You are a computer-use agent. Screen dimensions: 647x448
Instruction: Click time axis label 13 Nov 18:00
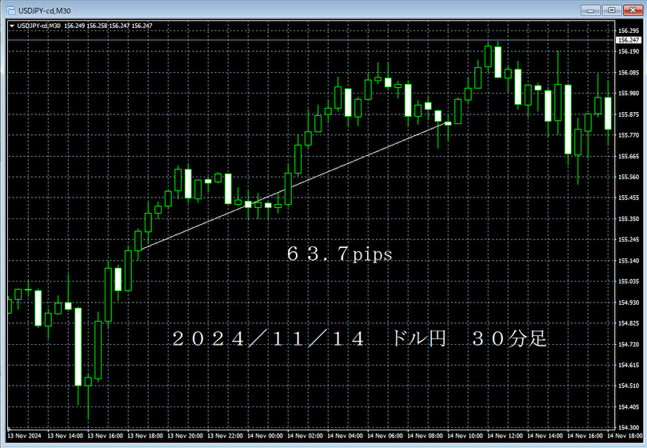point(146,436)
